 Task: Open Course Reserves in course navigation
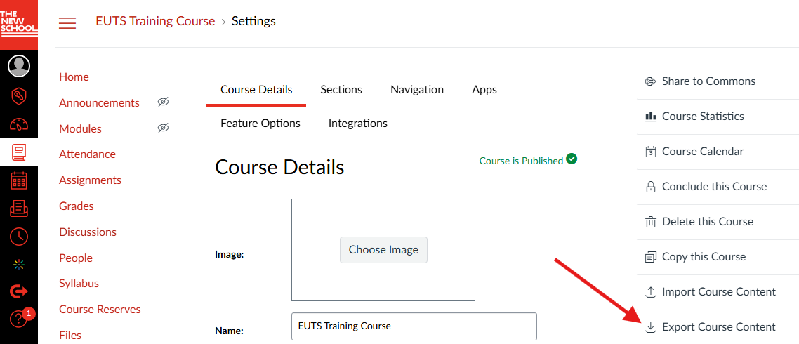(100, 310)
